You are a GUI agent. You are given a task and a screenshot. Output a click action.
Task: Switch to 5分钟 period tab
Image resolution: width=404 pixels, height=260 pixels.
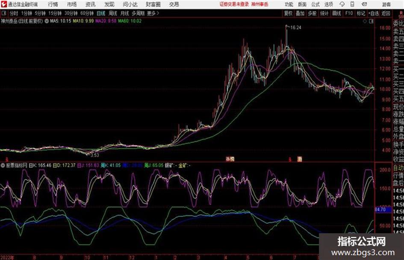point(40,13)
